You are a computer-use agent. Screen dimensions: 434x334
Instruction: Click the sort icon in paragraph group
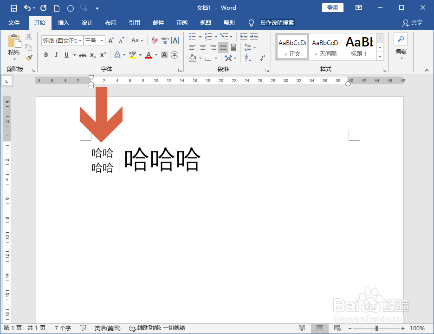(248, 59)
